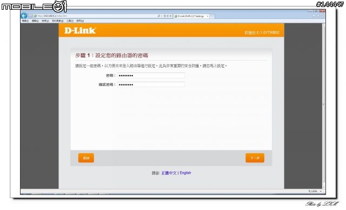Click the stop loading X in the address bar
The width and height of the screenshot is (346, 210).
click(x=170, y=16)
